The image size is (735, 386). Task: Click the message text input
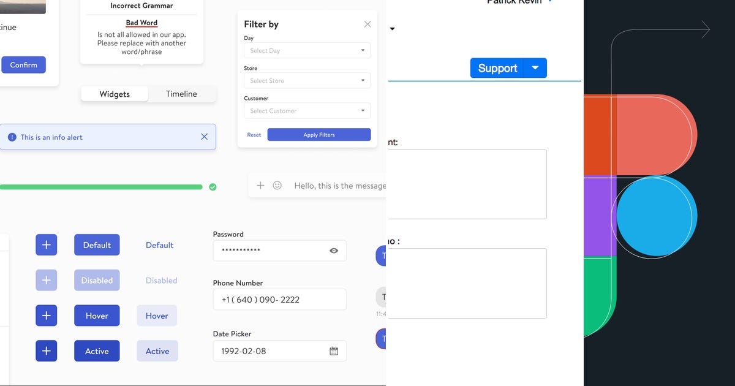(x=340, y=185)
